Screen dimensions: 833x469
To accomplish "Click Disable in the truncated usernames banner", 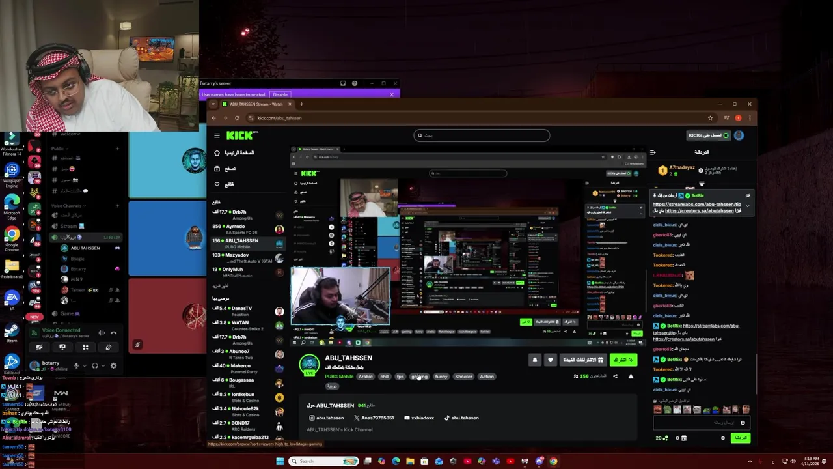I will point(280,94).
